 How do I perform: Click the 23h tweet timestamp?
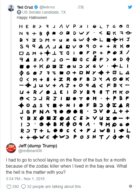pyautogui.click(x=81, y=7)
